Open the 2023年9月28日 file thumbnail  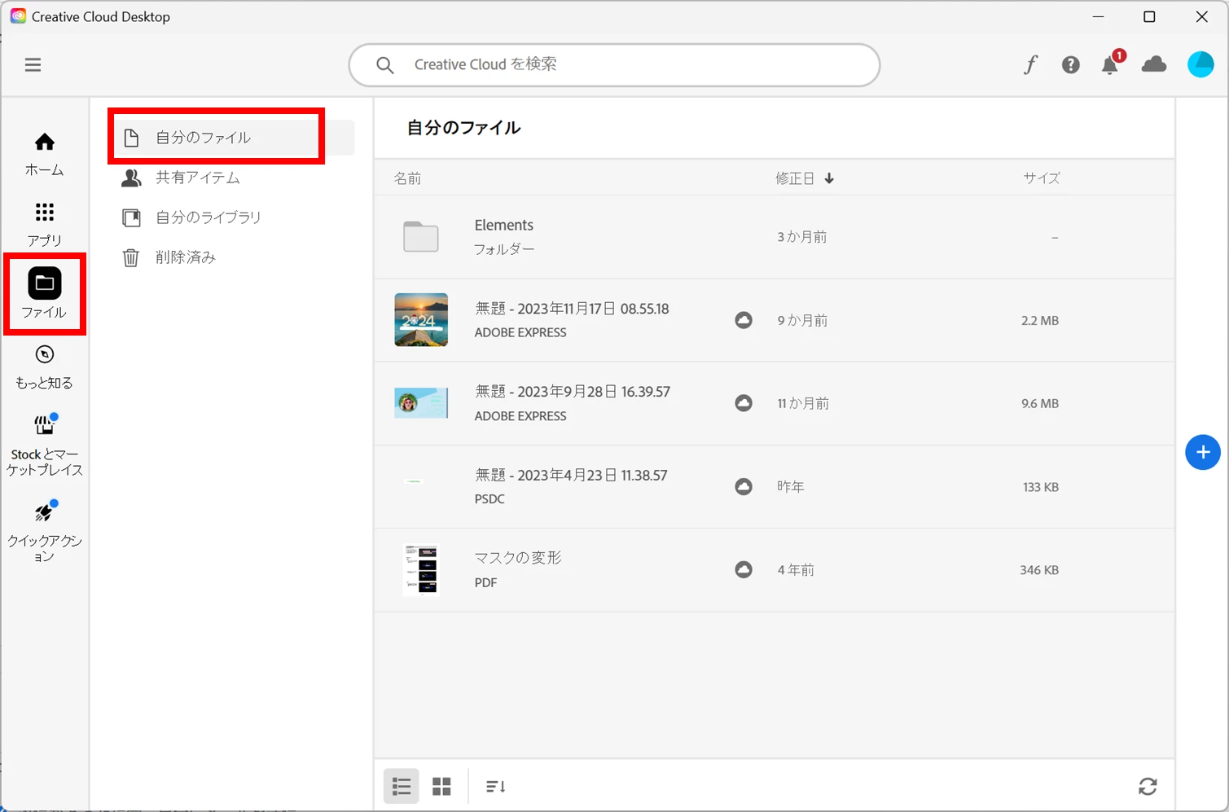coord(421,403)
